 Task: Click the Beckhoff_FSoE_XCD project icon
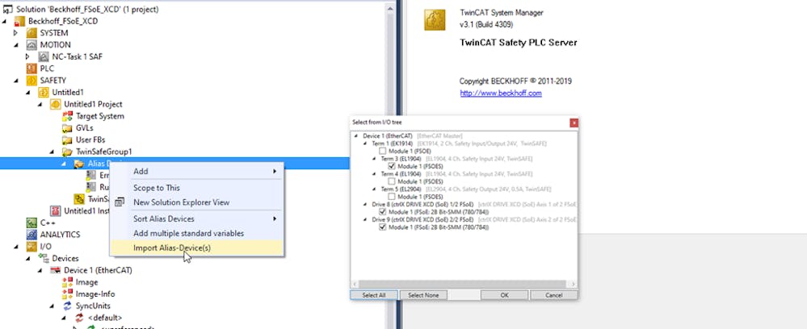click(19, 21)
